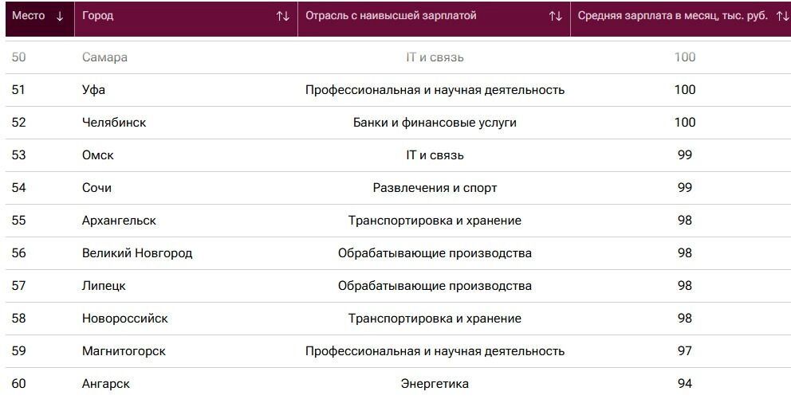Select the city "Новороссийск"
Image resolution: width=791 pixels, height=399 pixels.
tap(125, 319)
